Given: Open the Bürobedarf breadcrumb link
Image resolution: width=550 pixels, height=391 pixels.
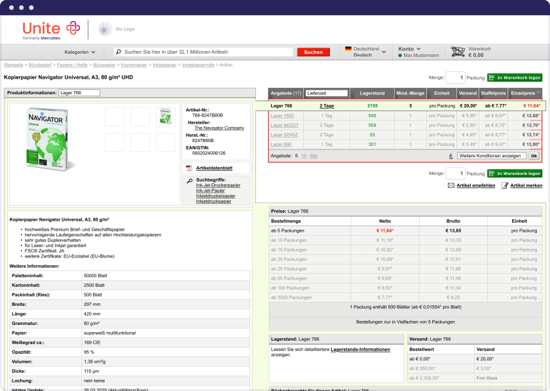Looking at the screenshot, I should 40,65.
